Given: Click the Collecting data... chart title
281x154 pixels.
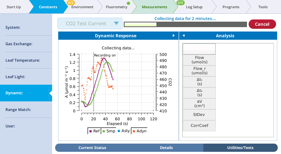Looking at the screenshot, I should [118, 48].
